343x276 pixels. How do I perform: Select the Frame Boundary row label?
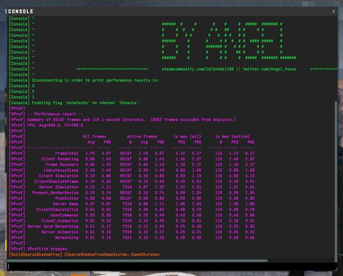(62, 164)
